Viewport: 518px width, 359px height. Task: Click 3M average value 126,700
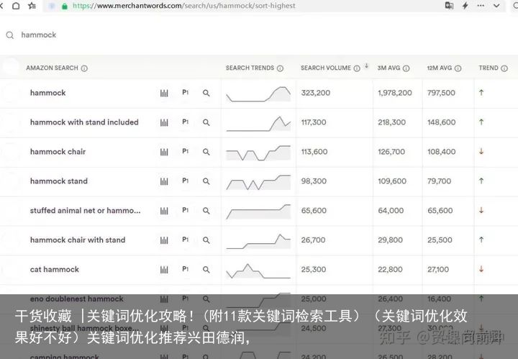pos(391,152)
